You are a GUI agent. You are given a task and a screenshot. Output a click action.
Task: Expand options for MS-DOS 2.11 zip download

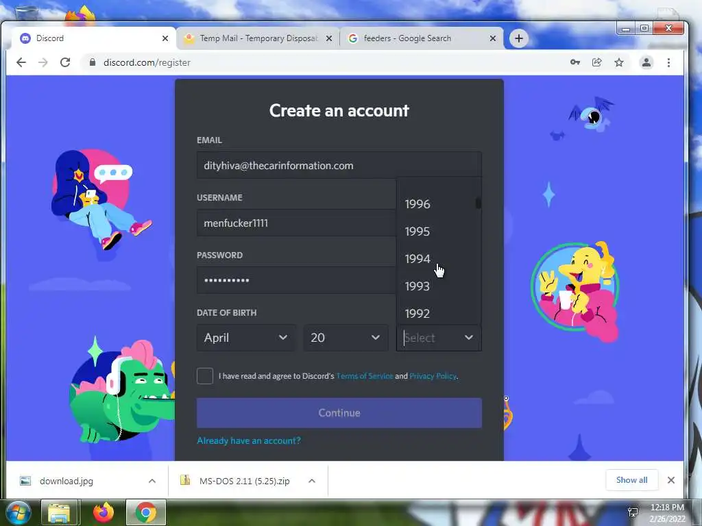tap(312, 481)
